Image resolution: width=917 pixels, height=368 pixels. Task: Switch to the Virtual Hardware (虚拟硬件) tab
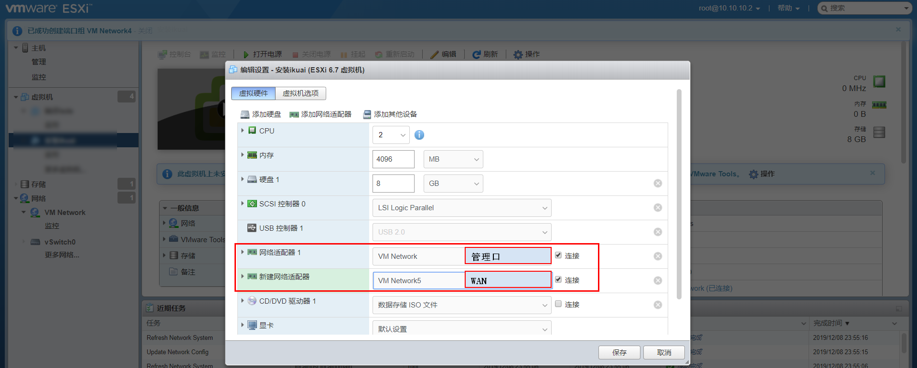point(254,93)
